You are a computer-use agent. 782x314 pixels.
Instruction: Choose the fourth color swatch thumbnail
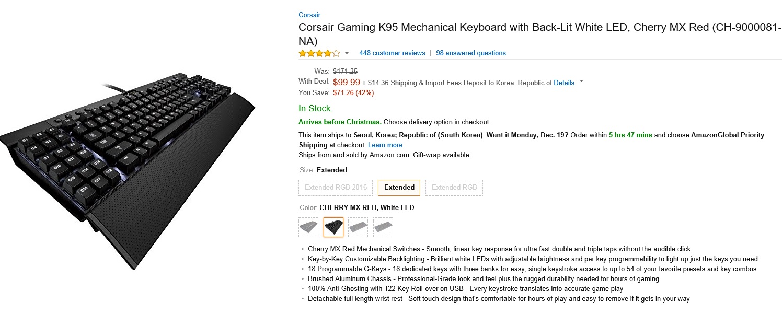click(383, 227)
